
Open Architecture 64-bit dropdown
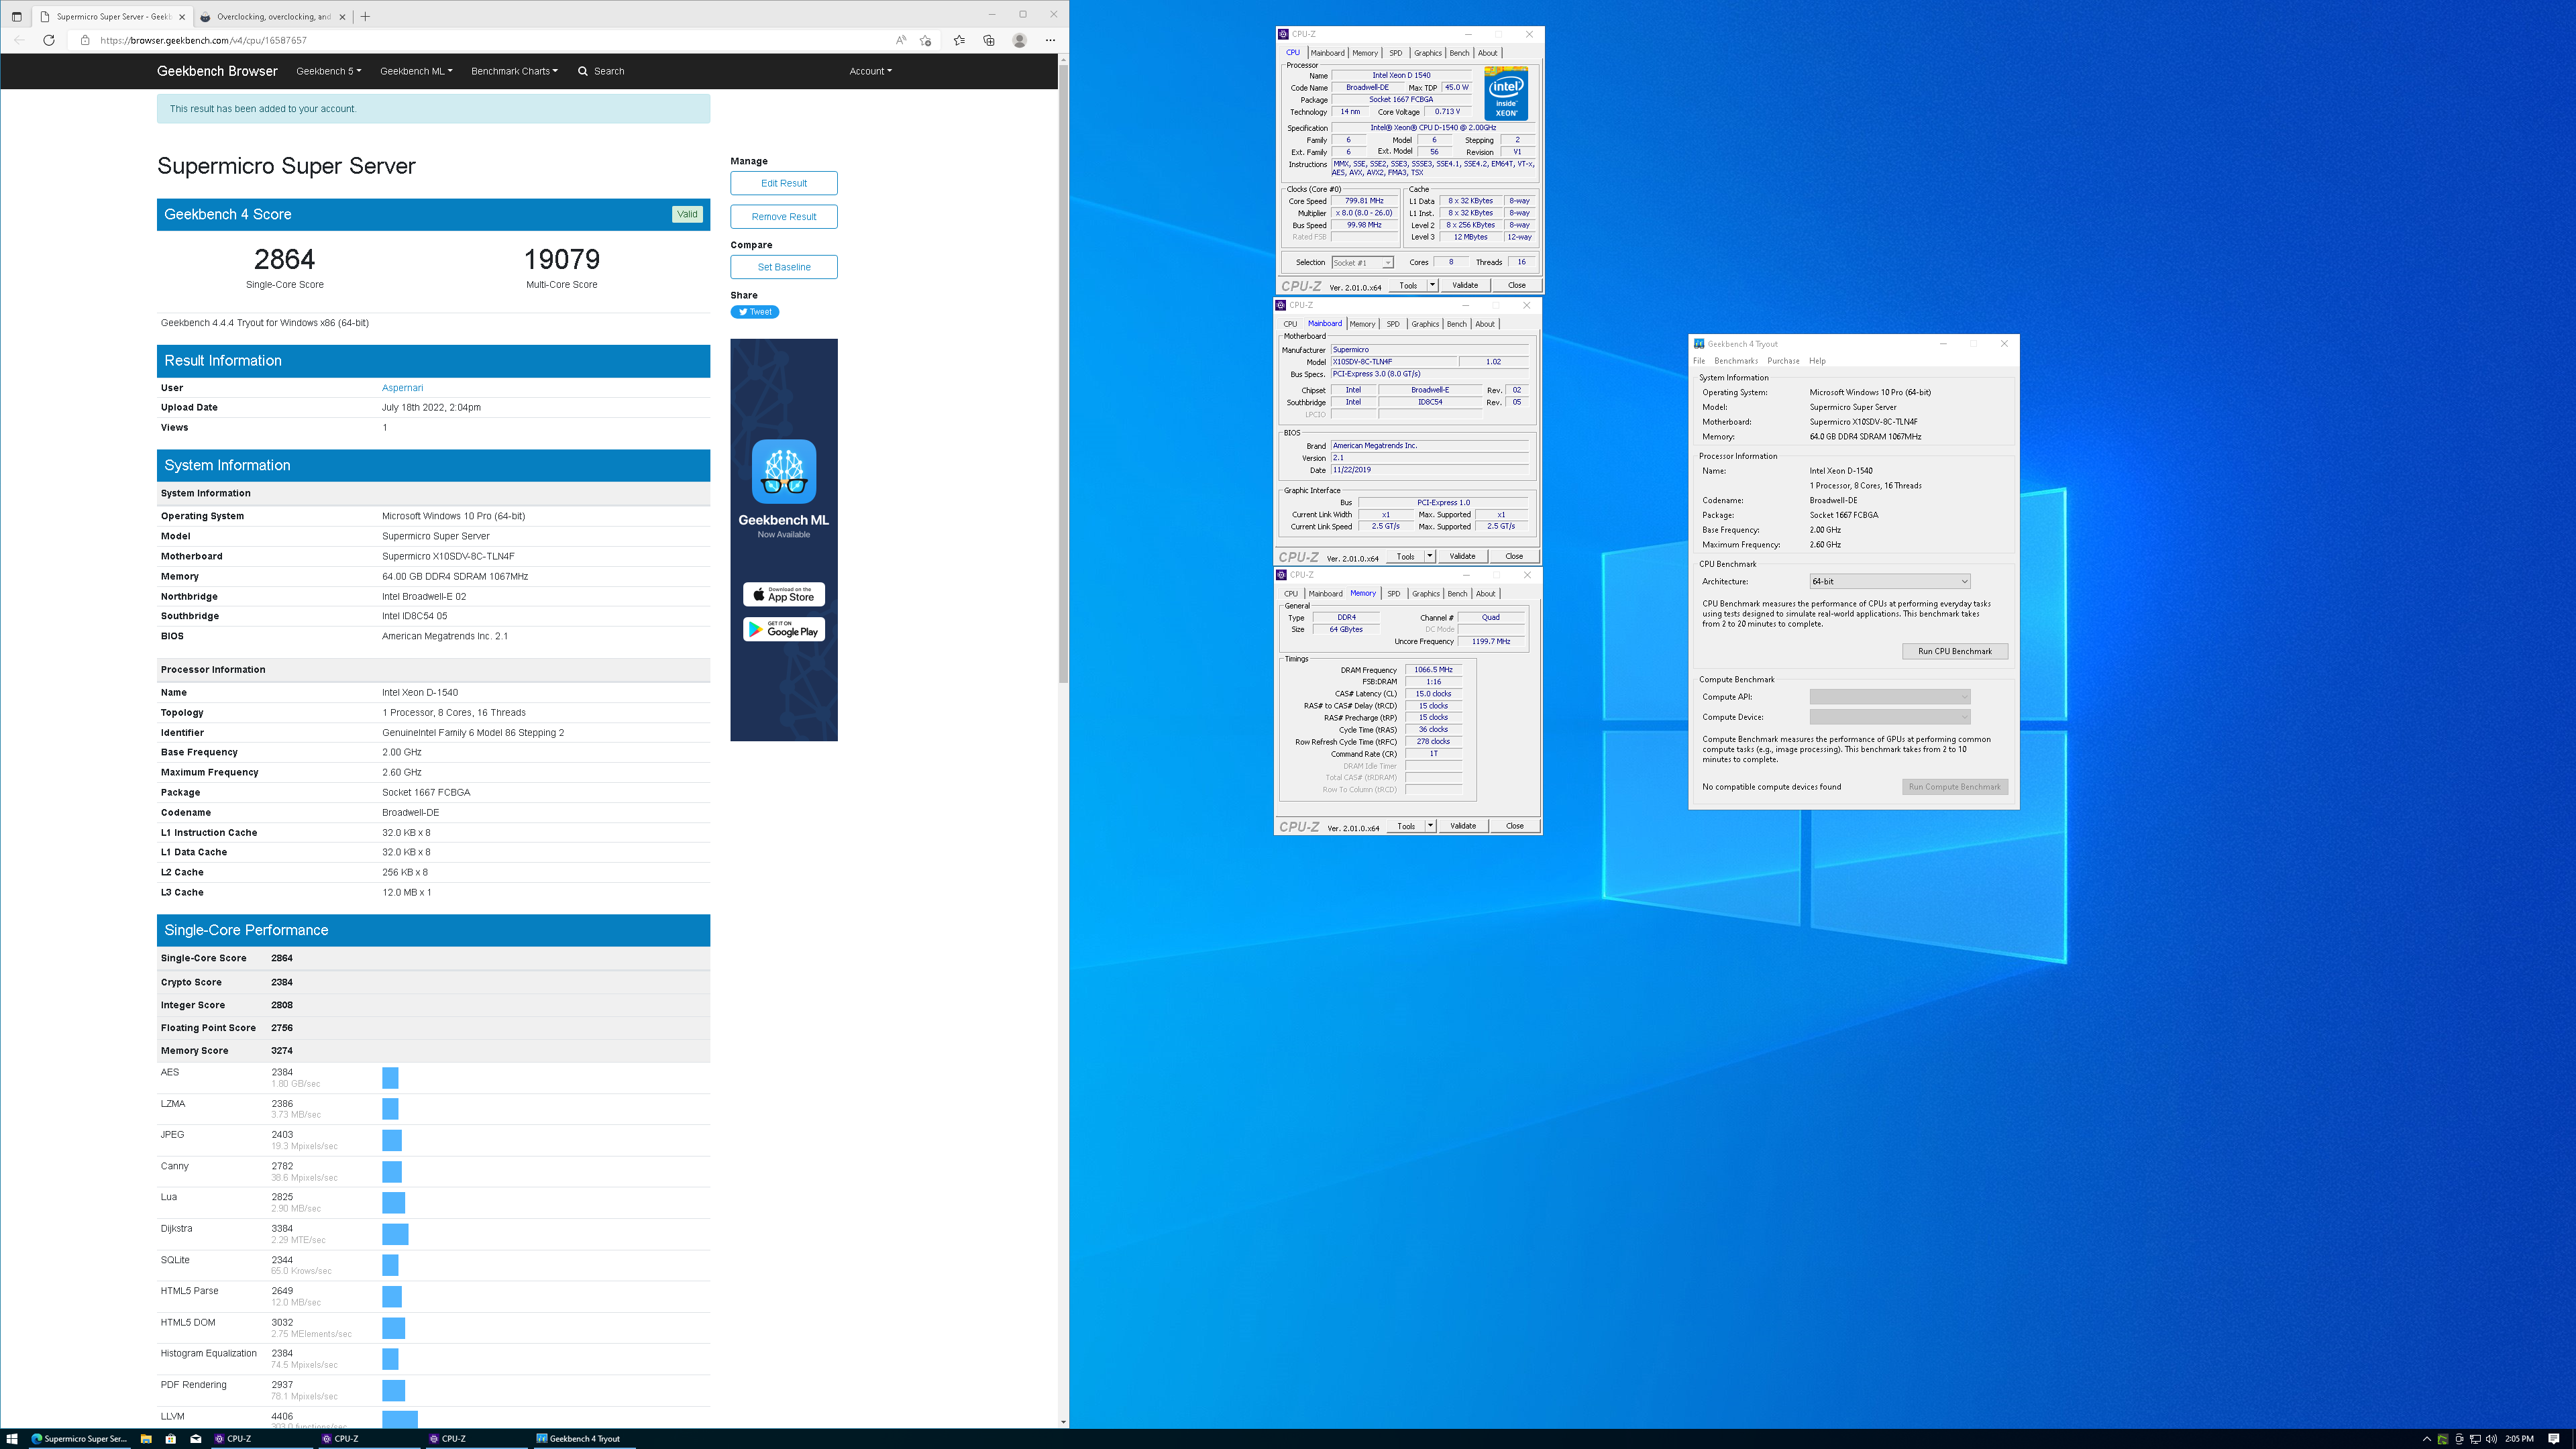(1889, 582)
